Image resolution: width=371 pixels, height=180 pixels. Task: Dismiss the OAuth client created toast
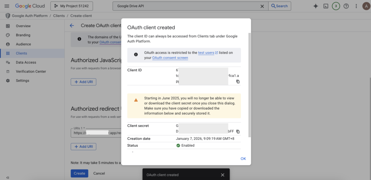(223, 175)
